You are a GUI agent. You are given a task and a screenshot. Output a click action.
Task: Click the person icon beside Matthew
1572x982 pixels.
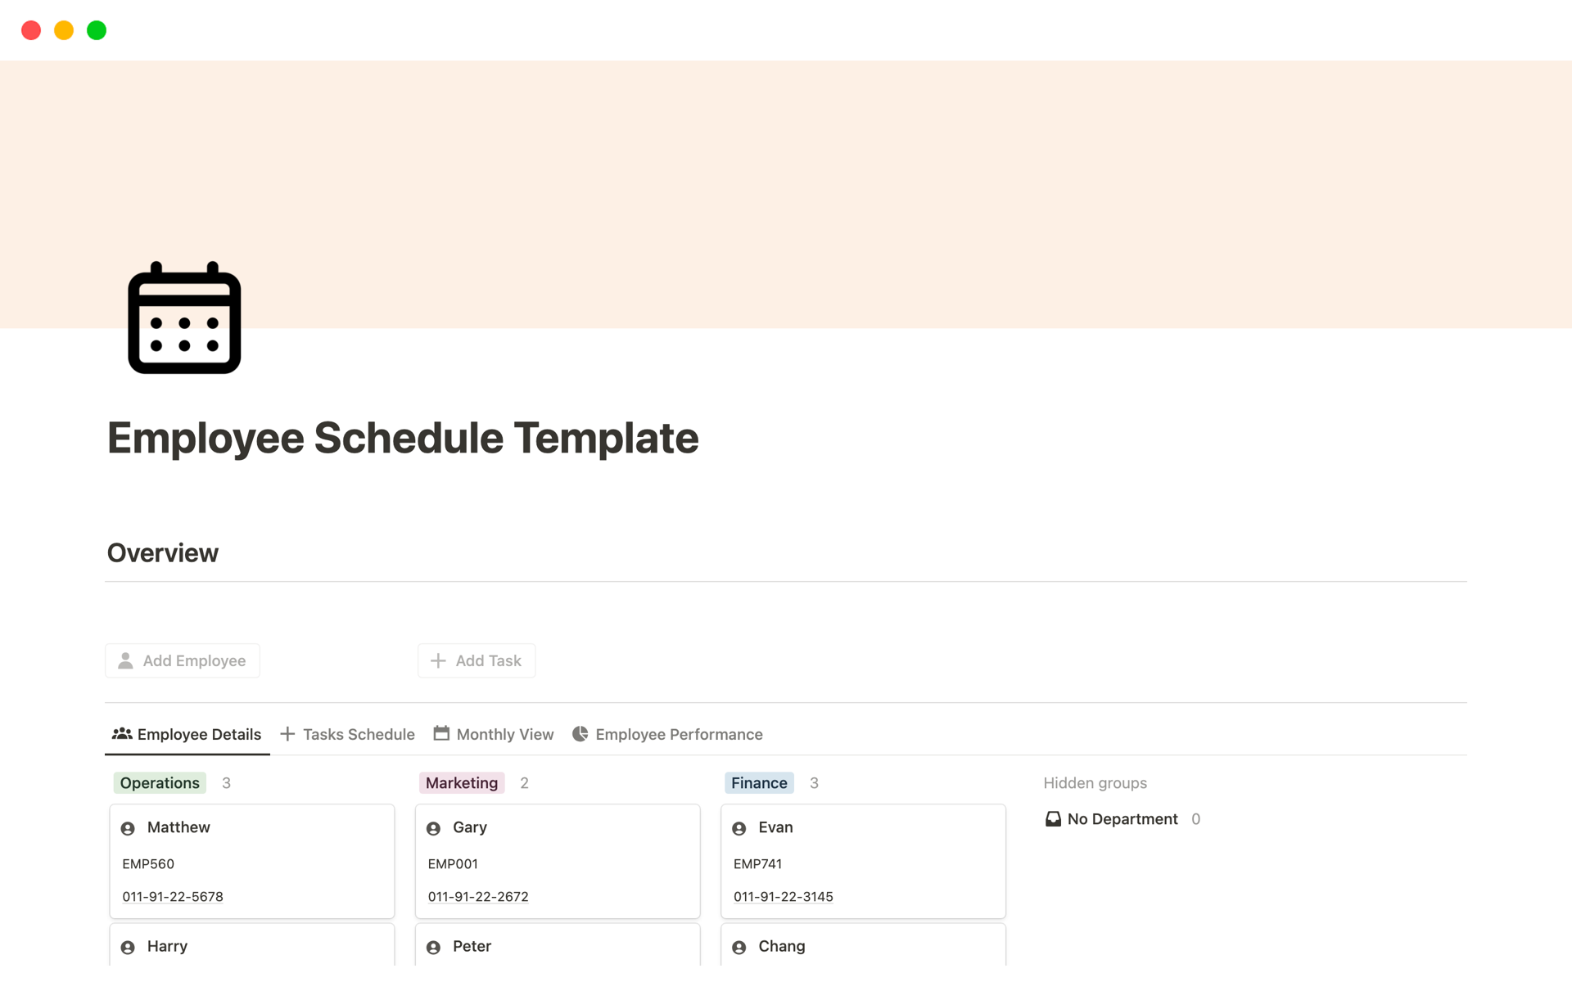[x=128, y=828]
